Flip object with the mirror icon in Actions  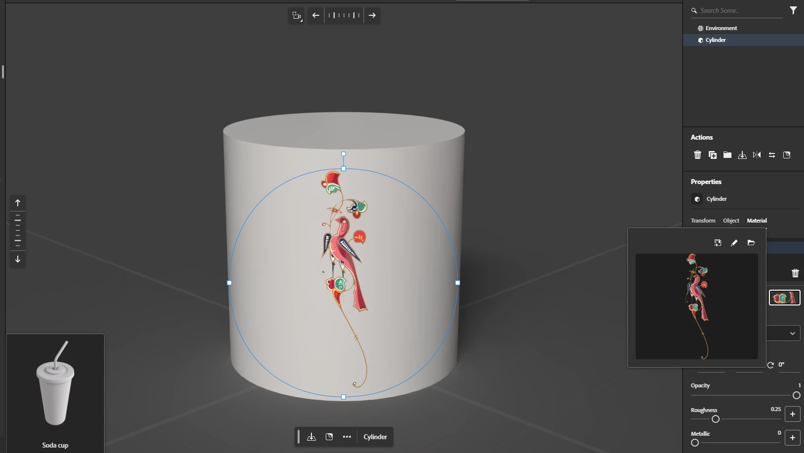click(x=757, y=155)
